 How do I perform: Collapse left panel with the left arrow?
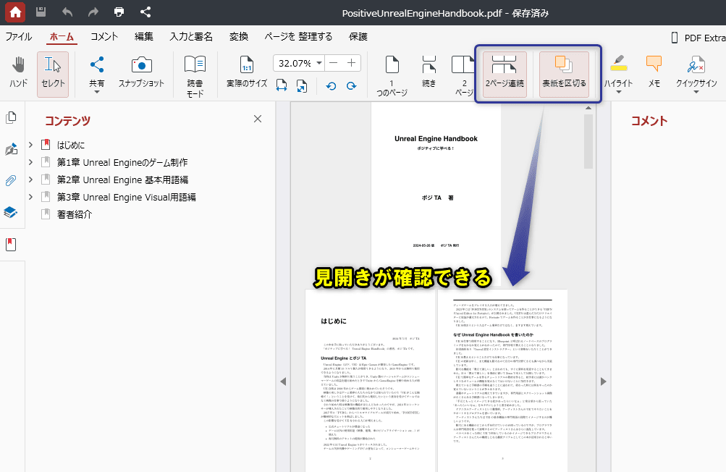(x=283, y=382)
